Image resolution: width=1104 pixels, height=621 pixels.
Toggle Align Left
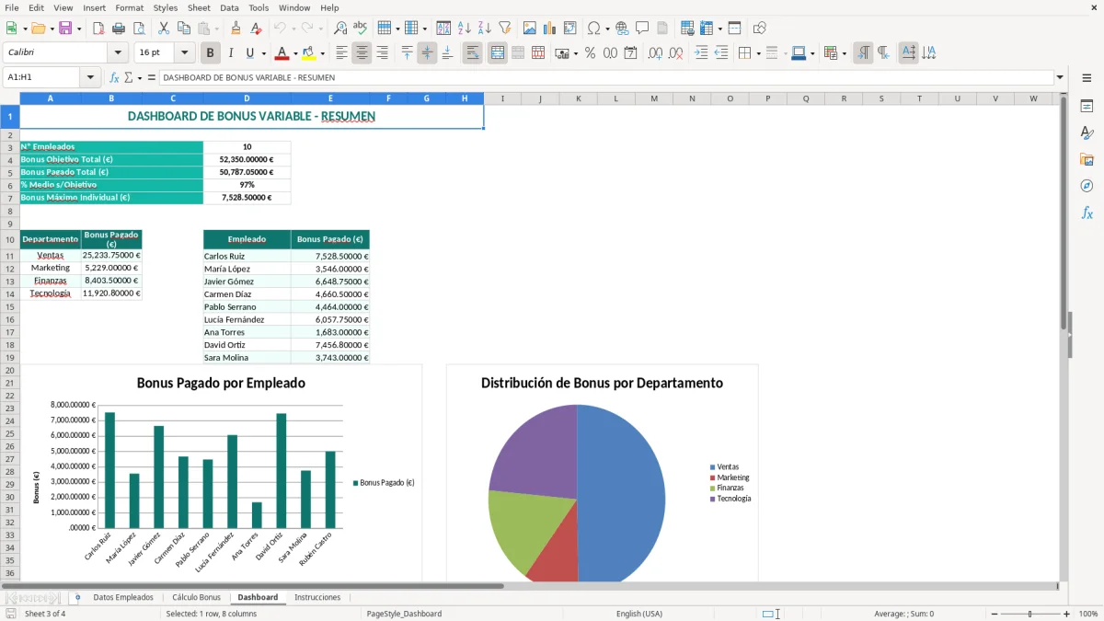click(341, 53)
